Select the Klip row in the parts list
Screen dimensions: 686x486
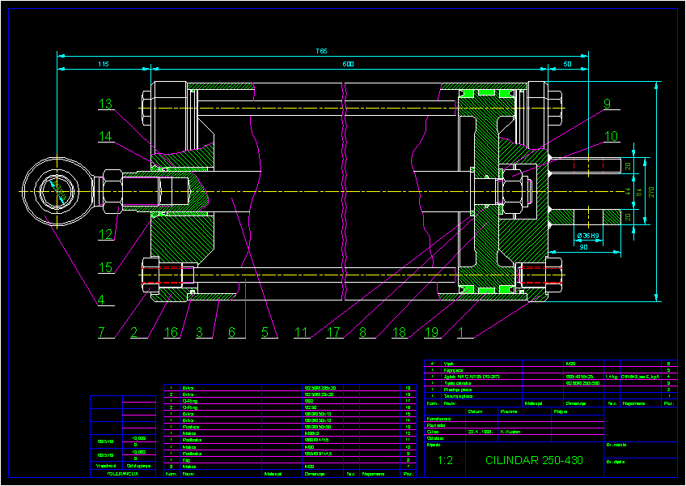coord(186,458)
